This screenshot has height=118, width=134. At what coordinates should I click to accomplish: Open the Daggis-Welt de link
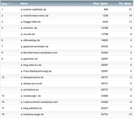point(32,22)
